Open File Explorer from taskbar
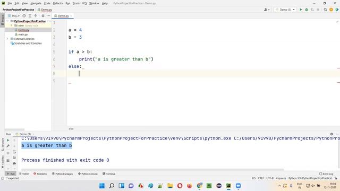Screen dimensions: 340x191 [x=170, y=186]
